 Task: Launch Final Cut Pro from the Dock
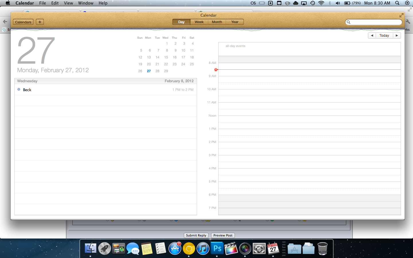pyautogui.click(x=231, y=248)
